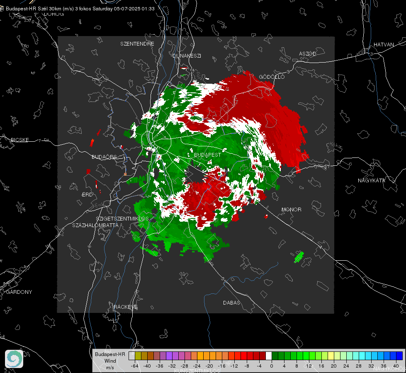The image size is (406, 373).
Task: Click the RÁCKEVE town label
Action: coord(126,307)
